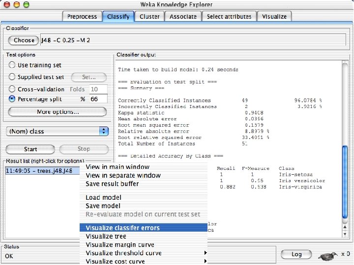The height and width of the screenshot is (265, 354).
Task: Click the Folds value field
Action: pyautogui.click(x=98, y=89)
